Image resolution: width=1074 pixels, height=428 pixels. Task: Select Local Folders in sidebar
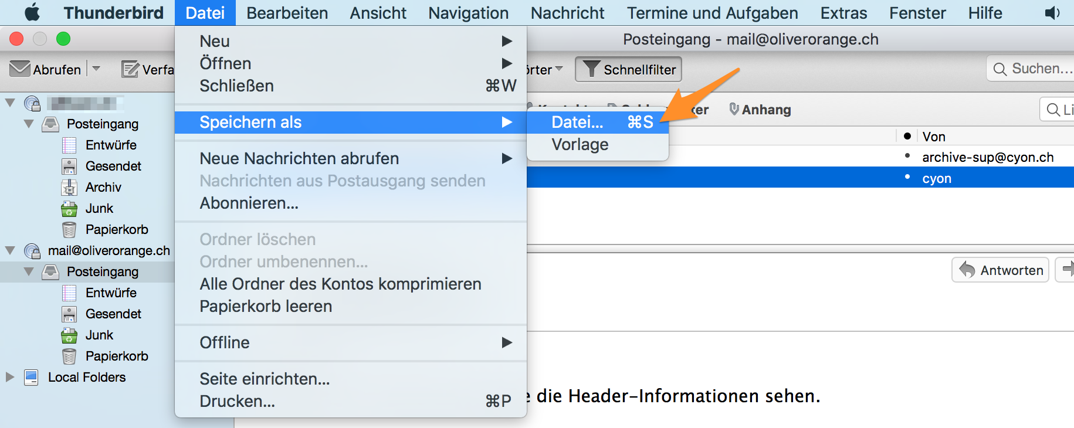(87, 377)
